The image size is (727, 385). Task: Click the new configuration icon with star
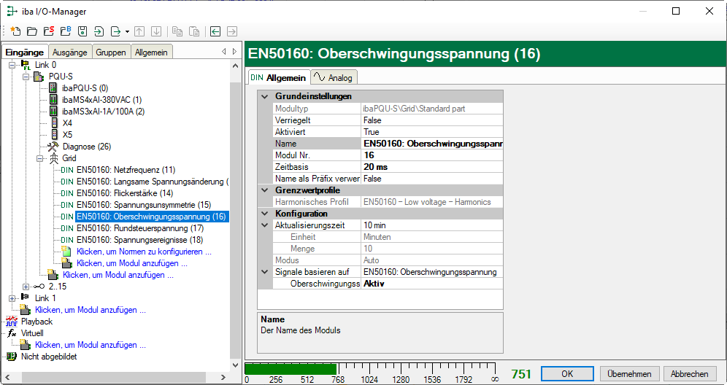[x=15, y=31]
